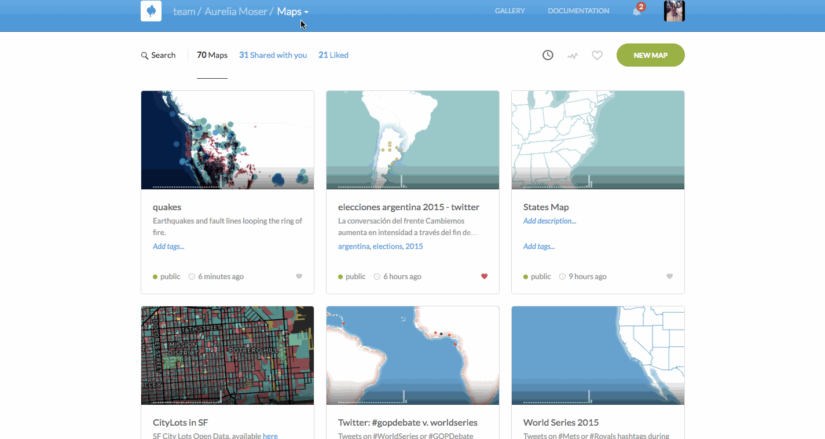825x439 pixels.
Task: Open the CityLots in SF thumbnail
Action: pos(228,355)
